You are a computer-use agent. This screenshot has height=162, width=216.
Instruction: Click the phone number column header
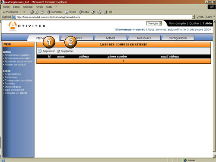(118, 56)
